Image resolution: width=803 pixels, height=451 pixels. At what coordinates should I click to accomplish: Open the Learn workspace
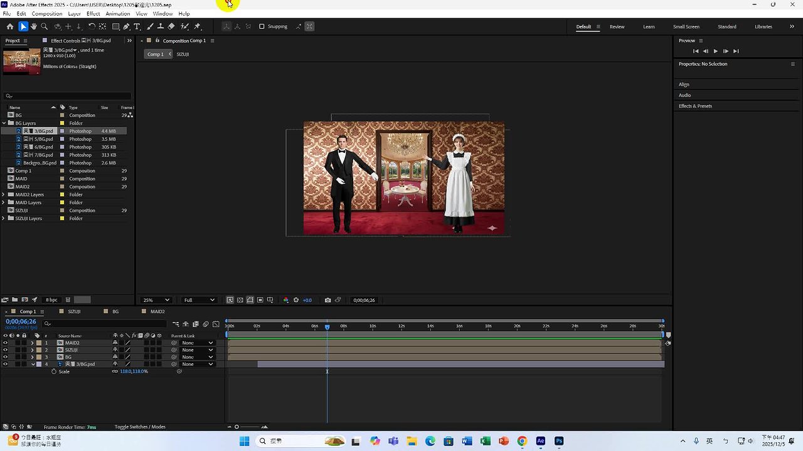pyautogui.click(x=649, y=26)
